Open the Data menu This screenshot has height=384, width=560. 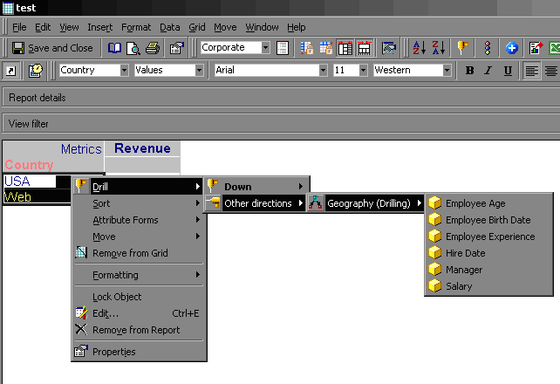[169, 27]
